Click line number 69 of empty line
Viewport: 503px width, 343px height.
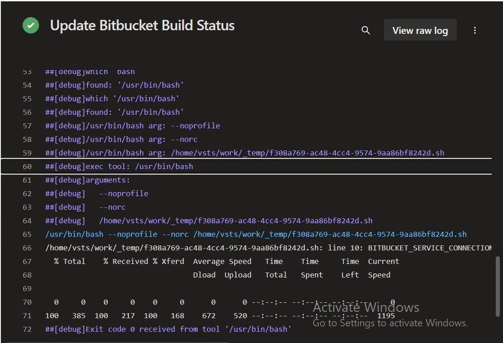[27, 289]
